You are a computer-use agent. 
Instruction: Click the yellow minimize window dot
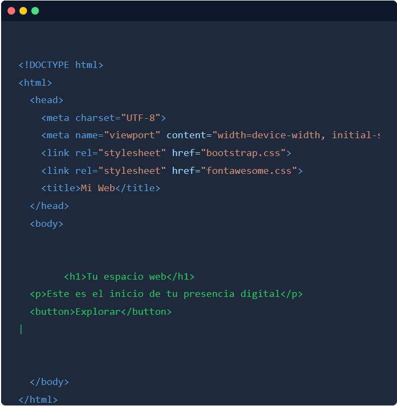23,11
